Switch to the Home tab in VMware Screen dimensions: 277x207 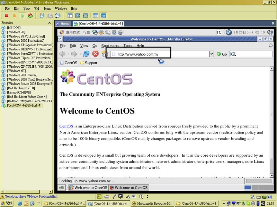pos(63,23)
